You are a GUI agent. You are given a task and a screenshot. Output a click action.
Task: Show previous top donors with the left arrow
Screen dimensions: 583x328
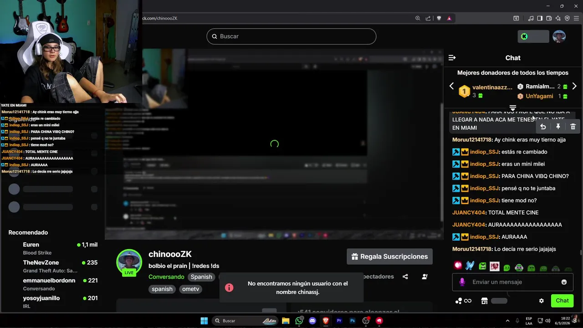(451, 86)
